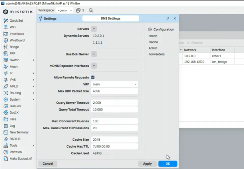The height and width of the screenshot is (169, 244).
Task: Expand the System submenu arrow
Action: [x=33, y=99]
